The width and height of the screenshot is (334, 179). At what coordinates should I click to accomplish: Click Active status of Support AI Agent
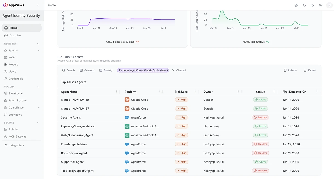[260, 162]
